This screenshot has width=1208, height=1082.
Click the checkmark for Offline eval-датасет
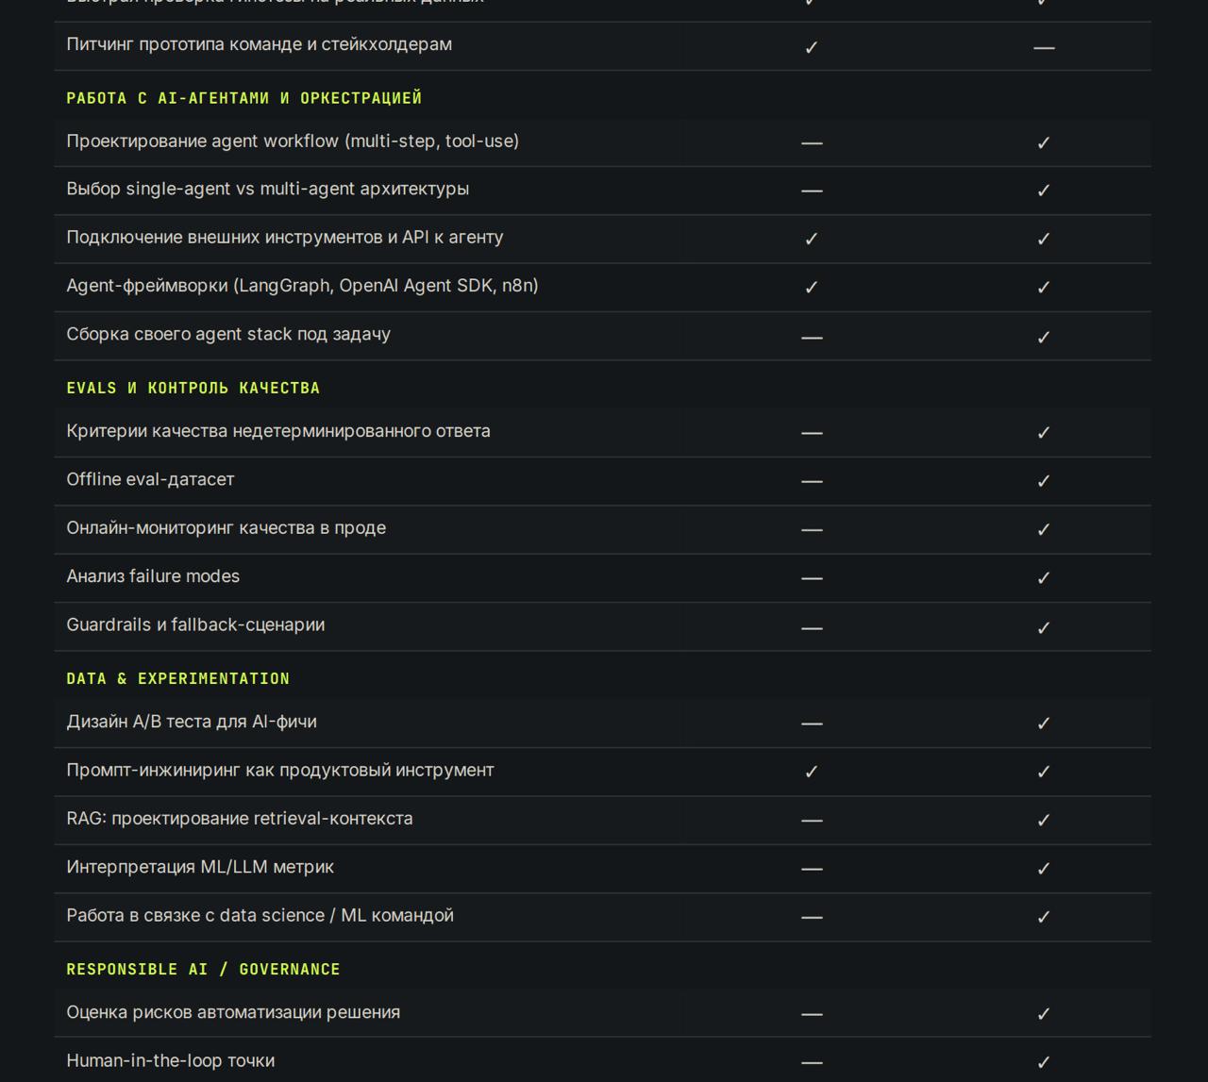click(x=1044, y=481)
